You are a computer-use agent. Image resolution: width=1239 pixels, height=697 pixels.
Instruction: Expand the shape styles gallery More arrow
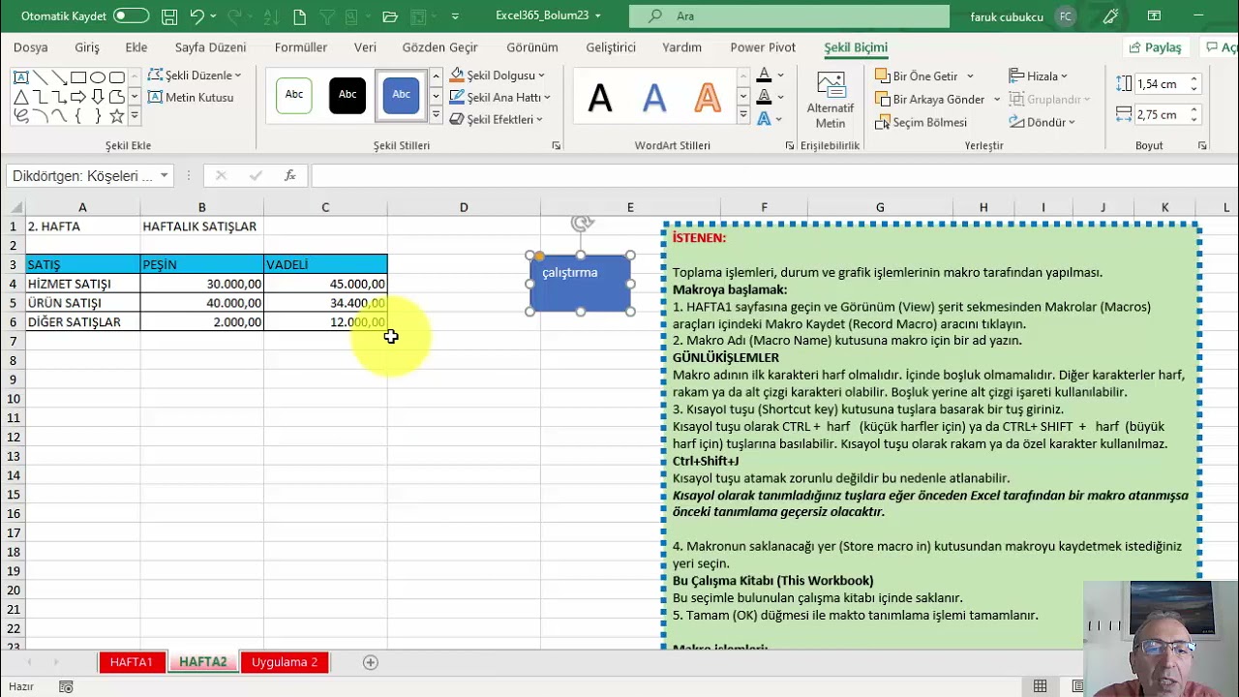pos(437,115)
